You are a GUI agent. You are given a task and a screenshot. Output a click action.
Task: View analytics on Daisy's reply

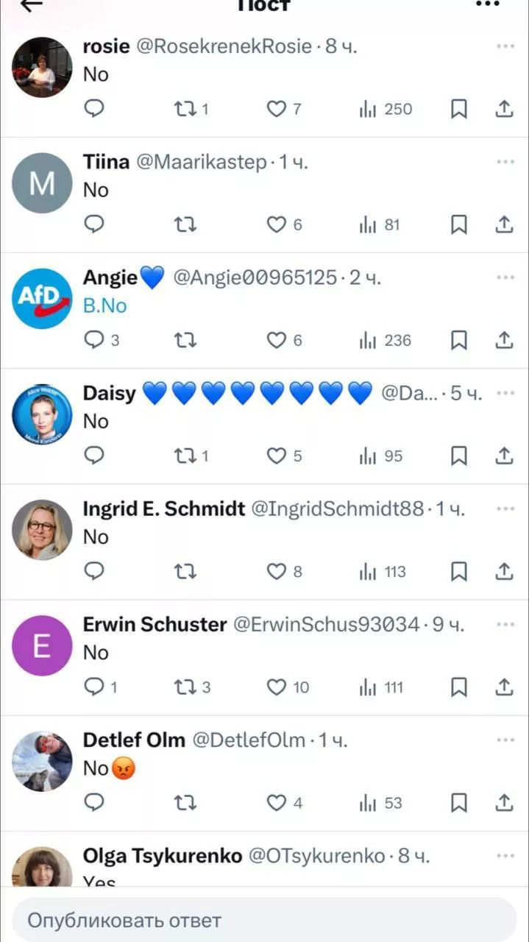click(x=369, y=456)
